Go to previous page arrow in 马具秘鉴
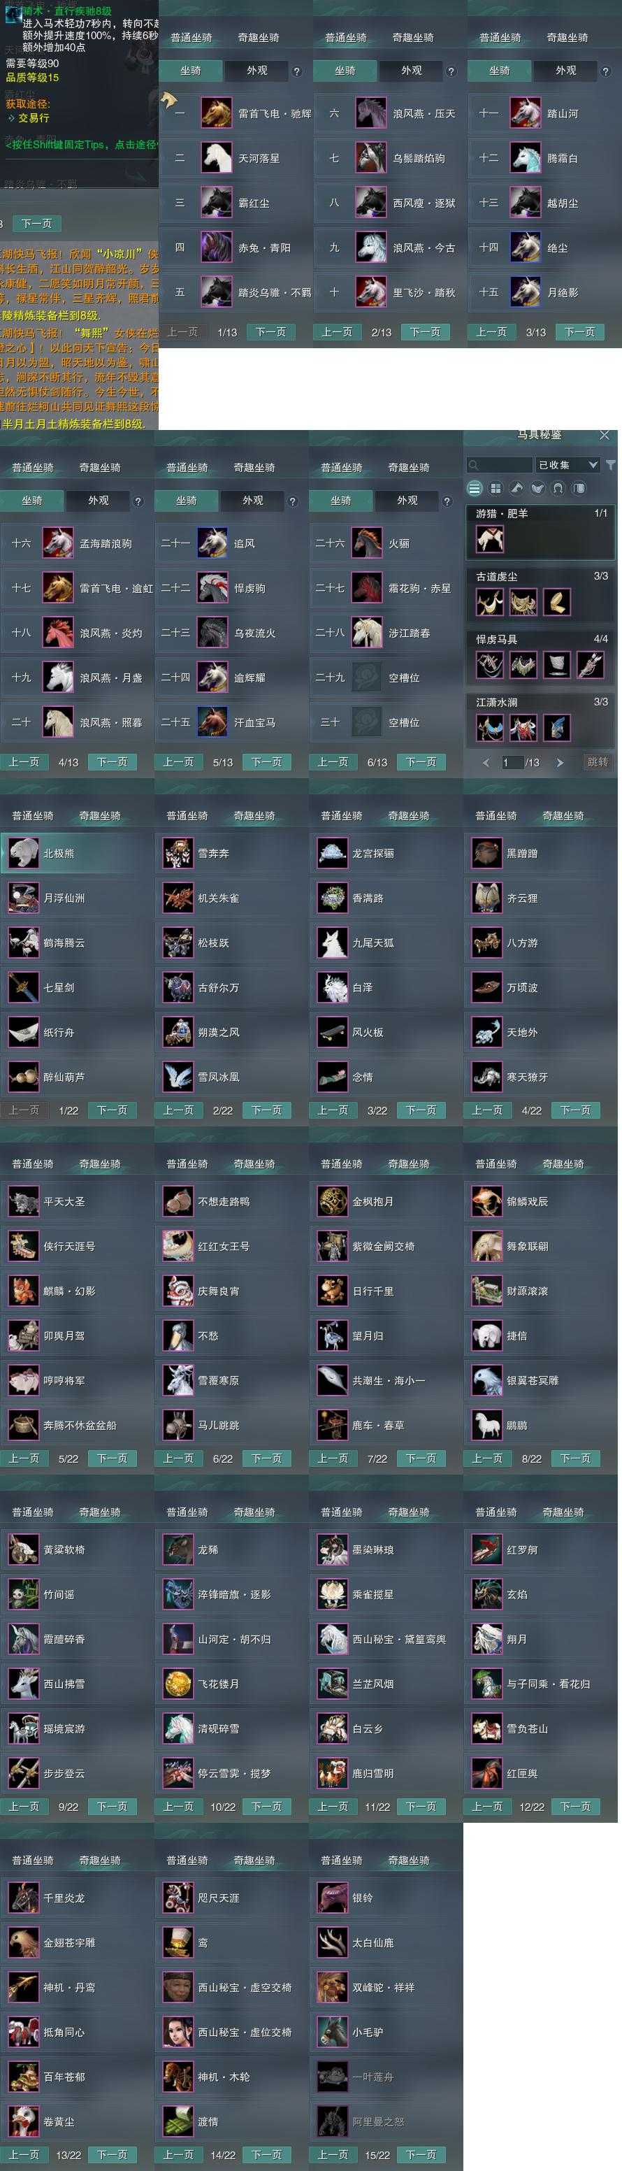 click(486, 762)
